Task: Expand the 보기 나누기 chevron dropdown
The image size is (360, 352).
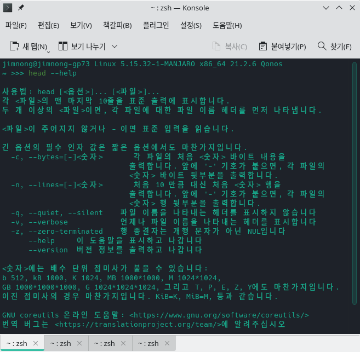Action: point(115,47)
